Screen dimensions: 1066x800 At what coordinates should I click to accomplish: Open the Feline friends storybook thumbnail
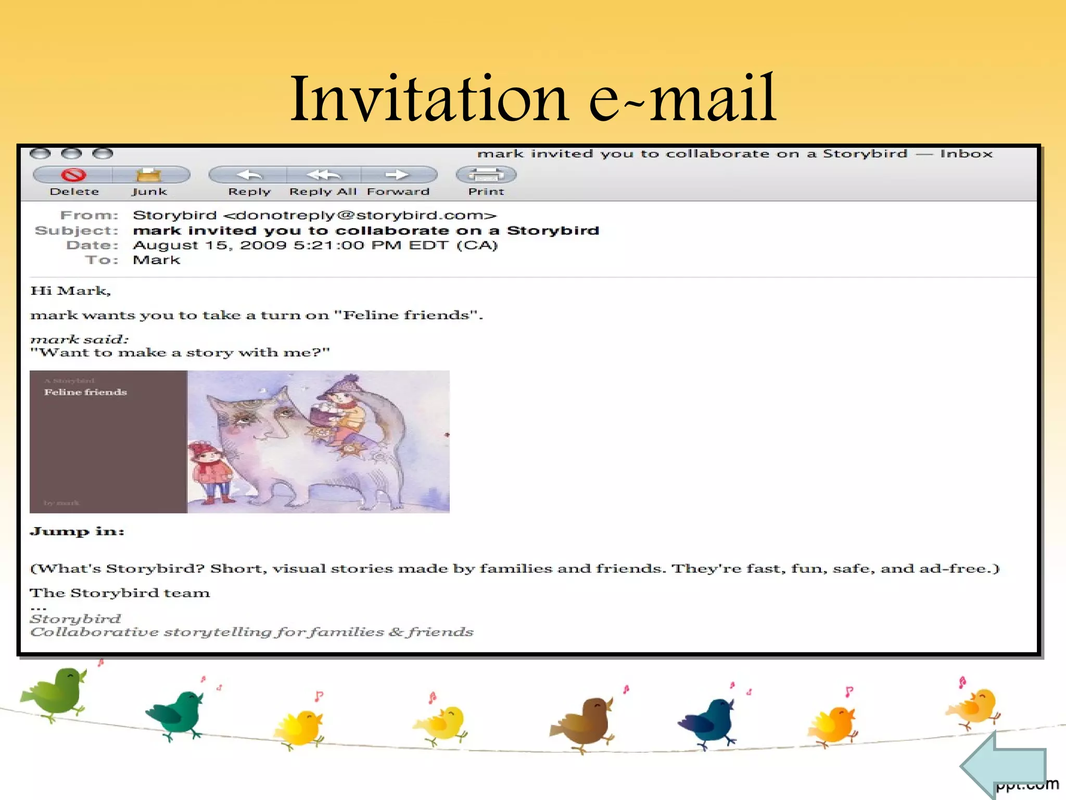pos(239,442)
